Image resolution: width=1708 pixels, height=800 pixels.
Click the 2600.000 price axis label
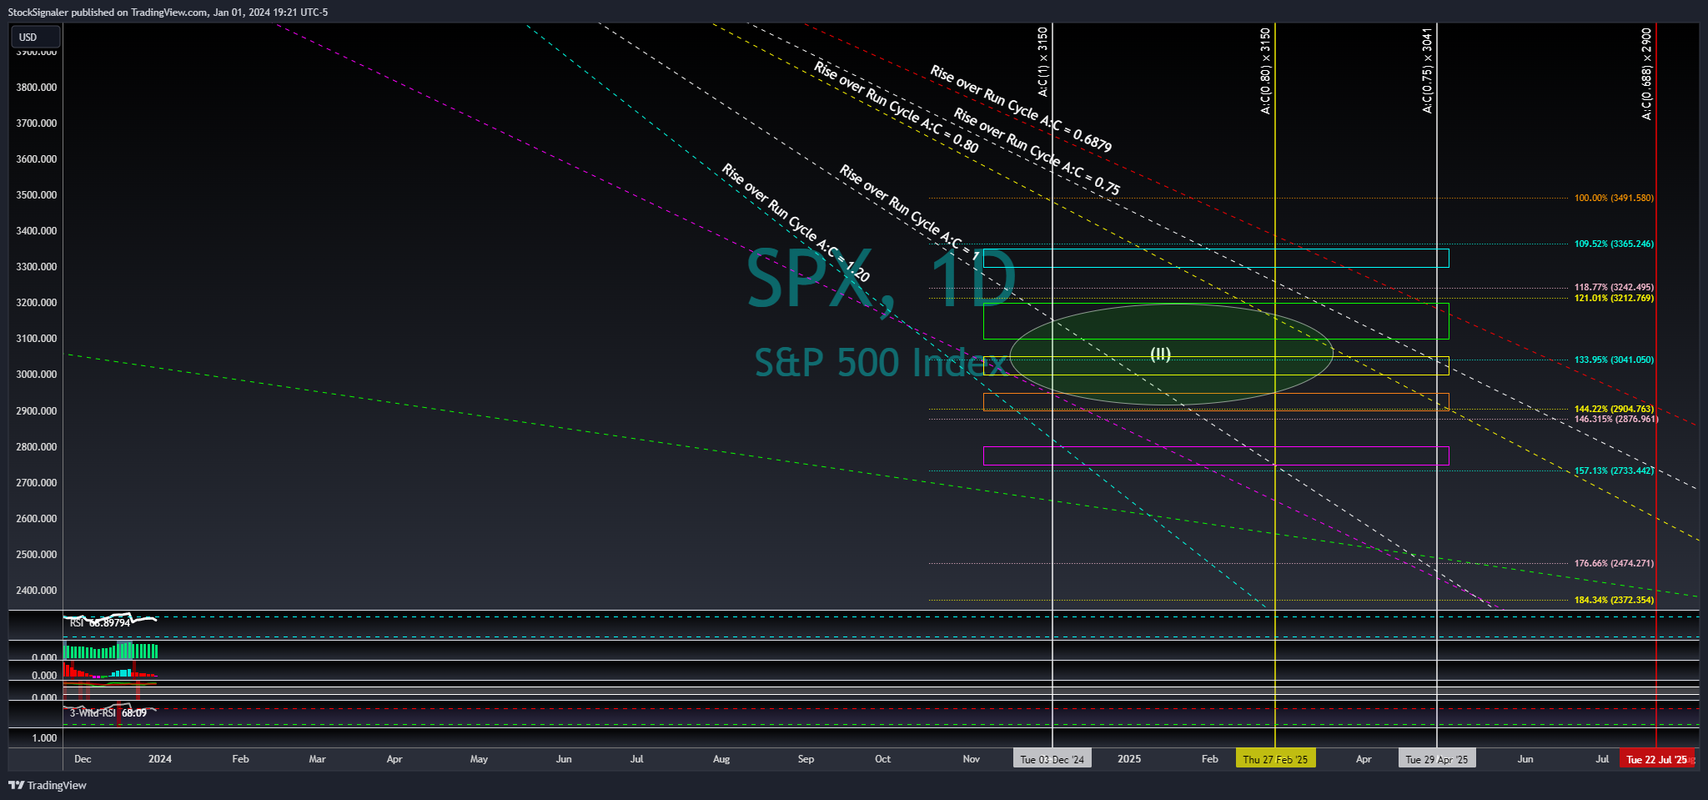click(37, 519)
